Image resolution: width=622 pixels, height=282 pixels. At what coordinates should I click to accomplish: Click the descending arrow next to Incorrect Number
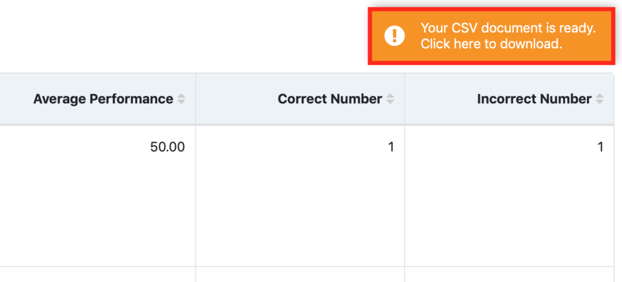(x=600, y=102)
